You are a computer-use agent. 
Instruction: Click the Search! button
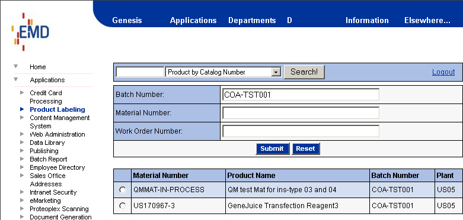[x=304, y=72]
